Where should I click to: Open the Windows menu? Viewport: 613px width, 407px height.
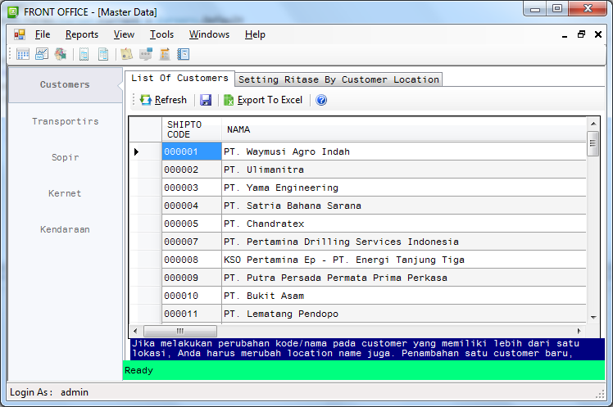pos(209,34)
